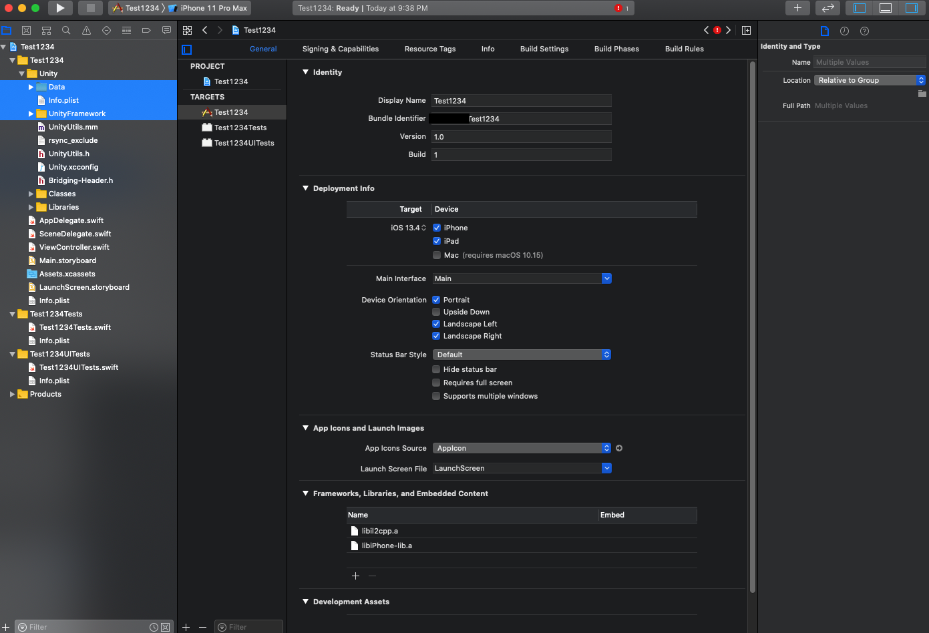Switch to Signing & Capabilities tab
The height and width of the screenshot is (633, 929).
pyautogui.click(x=341, y=49)
